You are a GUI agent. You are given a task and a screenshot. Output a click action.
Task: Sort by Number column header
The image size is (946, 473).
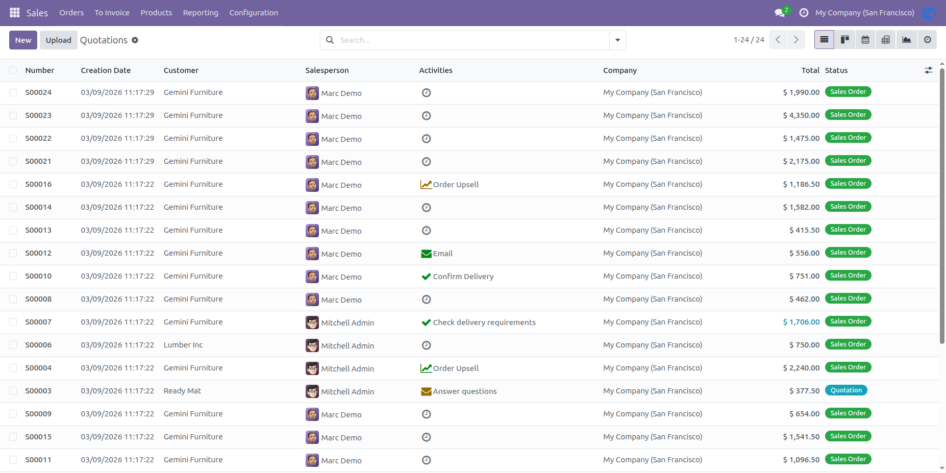pyautogui.click(x=40, y=70)
